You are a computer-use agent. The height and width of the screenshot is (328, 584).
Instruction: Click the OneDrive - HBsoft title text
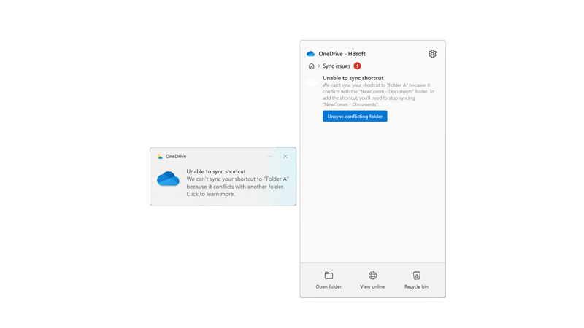(x=342, y=54)
